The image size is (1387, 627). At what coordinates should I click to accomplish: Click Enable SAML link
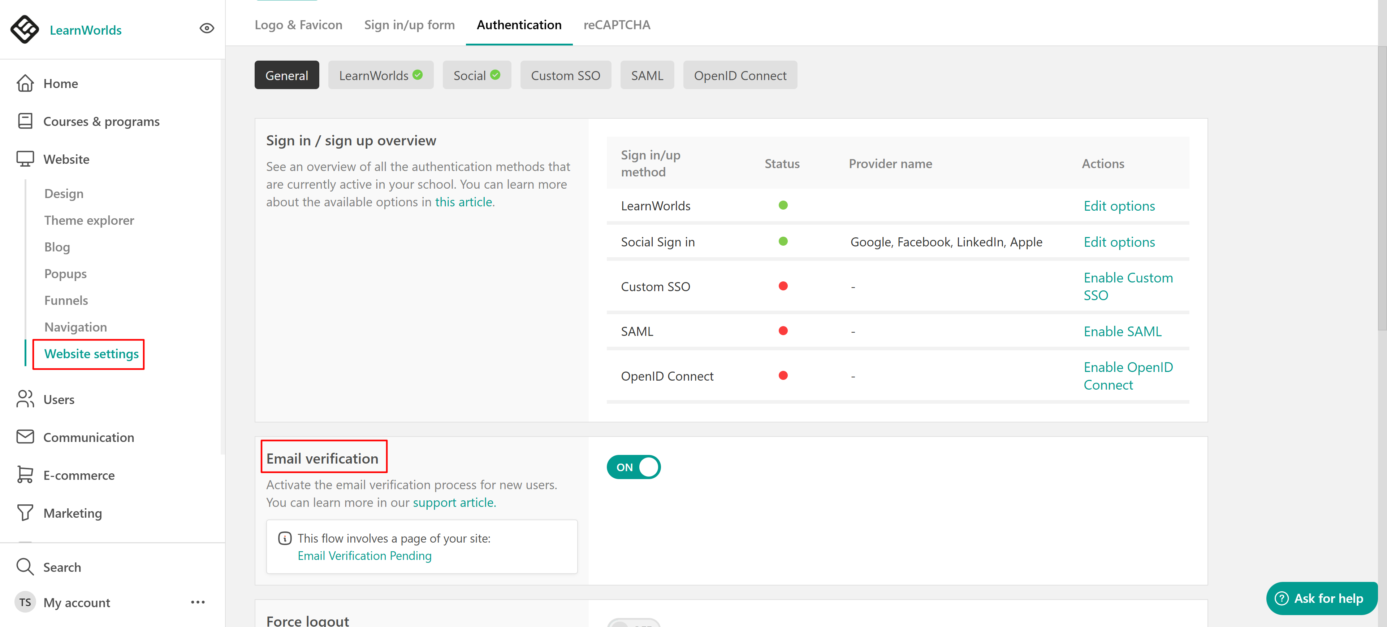pos(1122,331)
